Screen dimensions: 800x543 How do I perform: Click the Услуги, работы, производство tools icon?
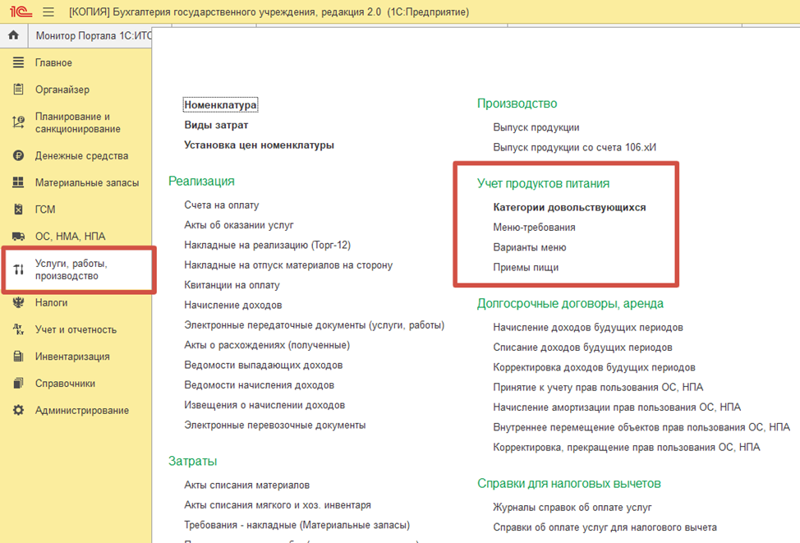(x=18, y=269)
